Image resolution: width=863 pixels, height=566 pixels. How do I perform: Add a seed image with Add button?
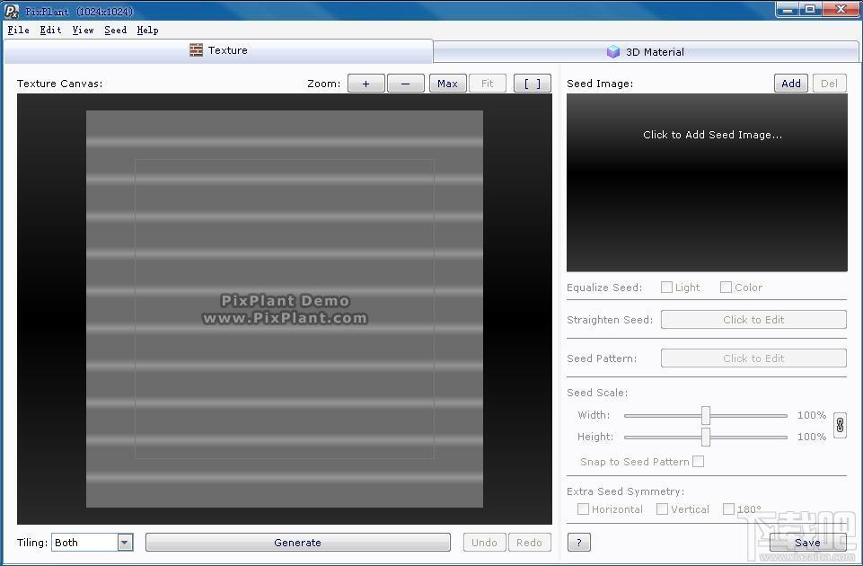pos(791,84)
